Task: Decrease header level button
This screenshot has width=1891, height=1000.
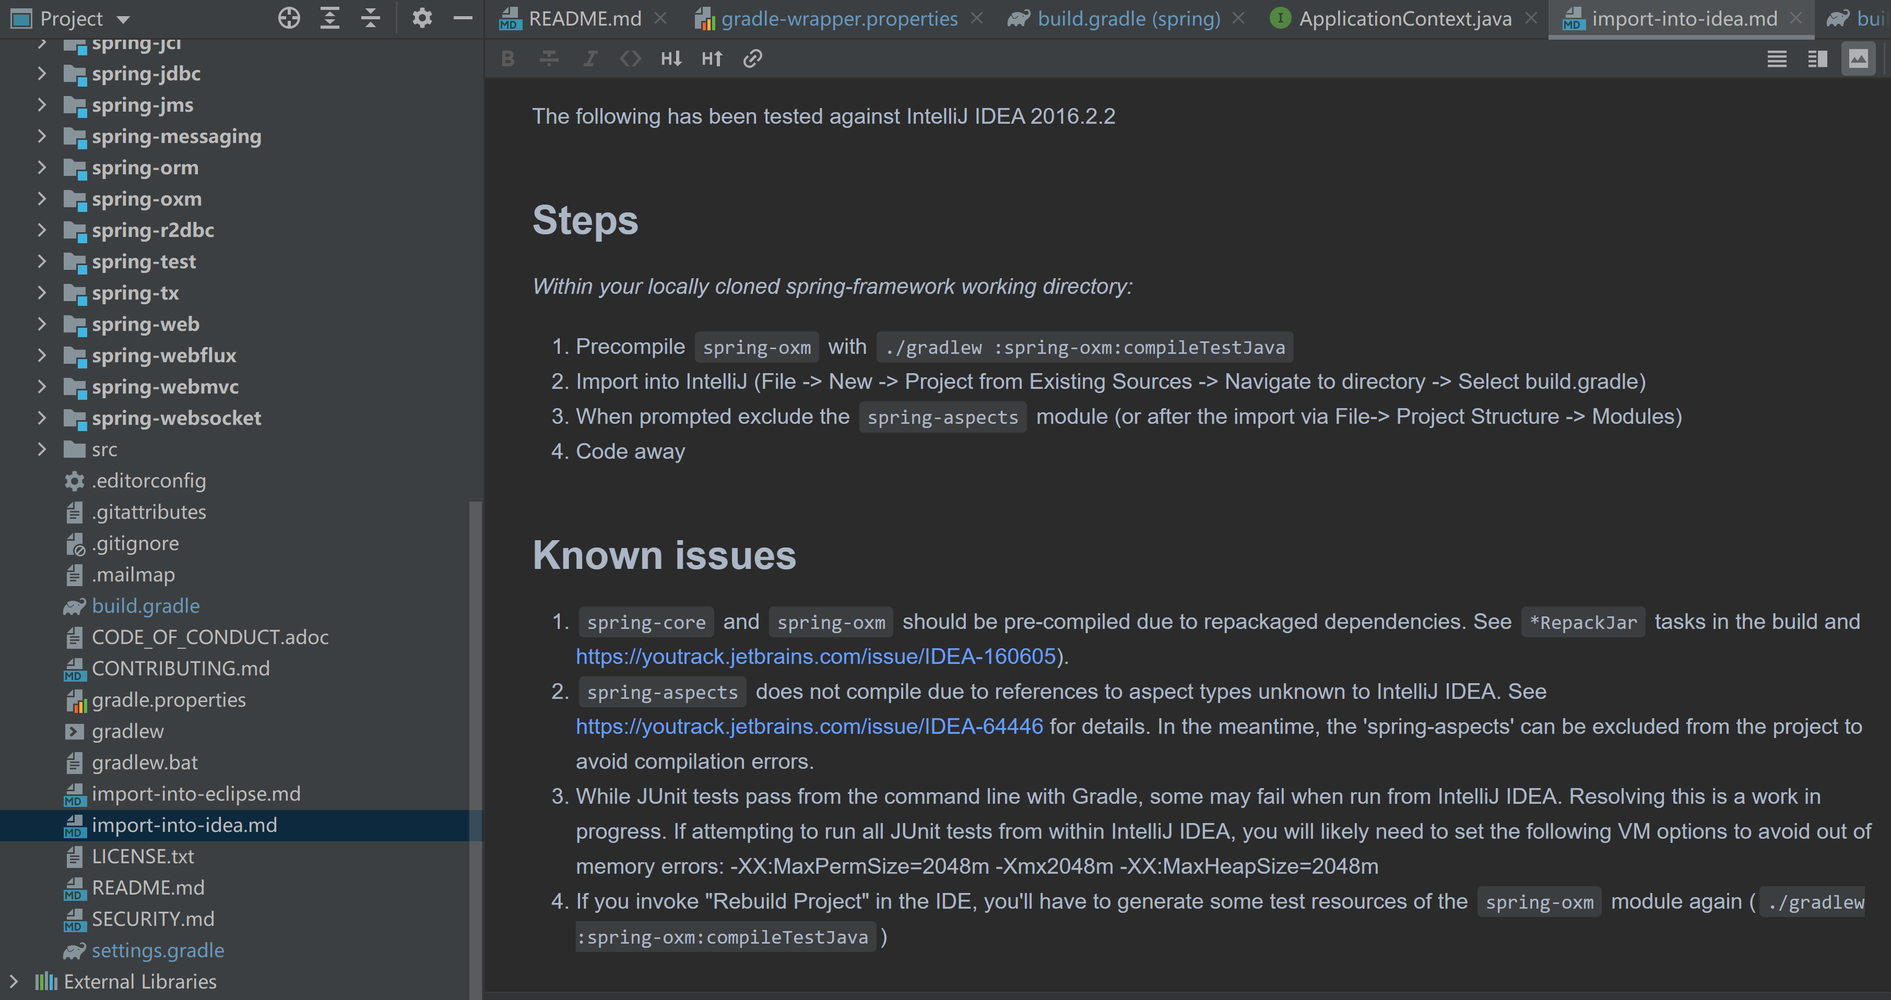Action: [671, 58]
